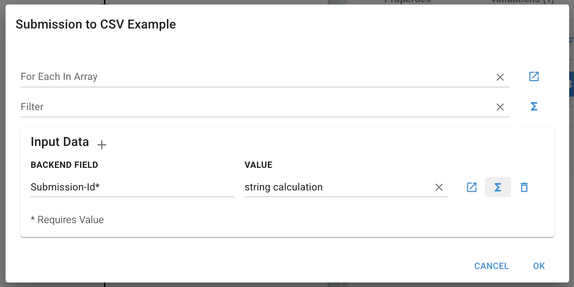Select the gear icon behind the dialog
This screenshot has width=574, height=287.
click(572, 83)
